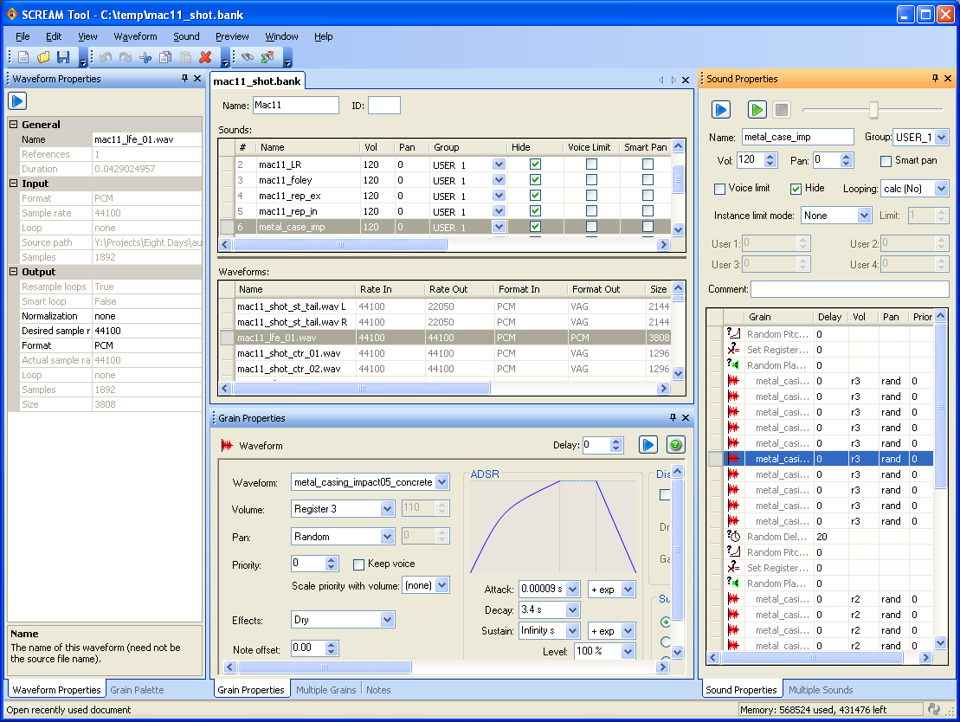Click the bank Name field containing Mac11
The image size is (960, 722).
click(296, 106)
